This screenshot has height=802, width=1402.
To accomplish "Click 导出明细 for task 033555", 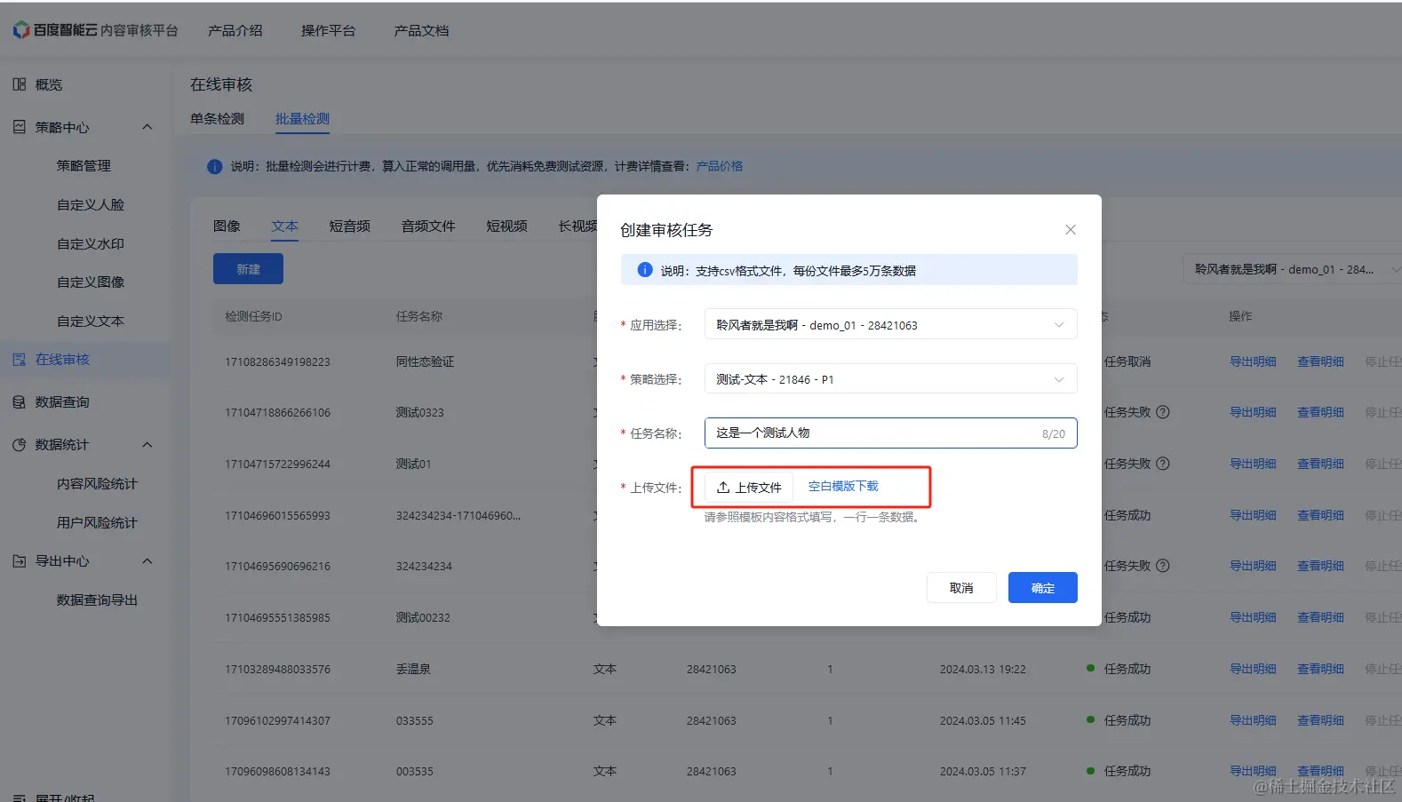I will tap(1253, 720).
